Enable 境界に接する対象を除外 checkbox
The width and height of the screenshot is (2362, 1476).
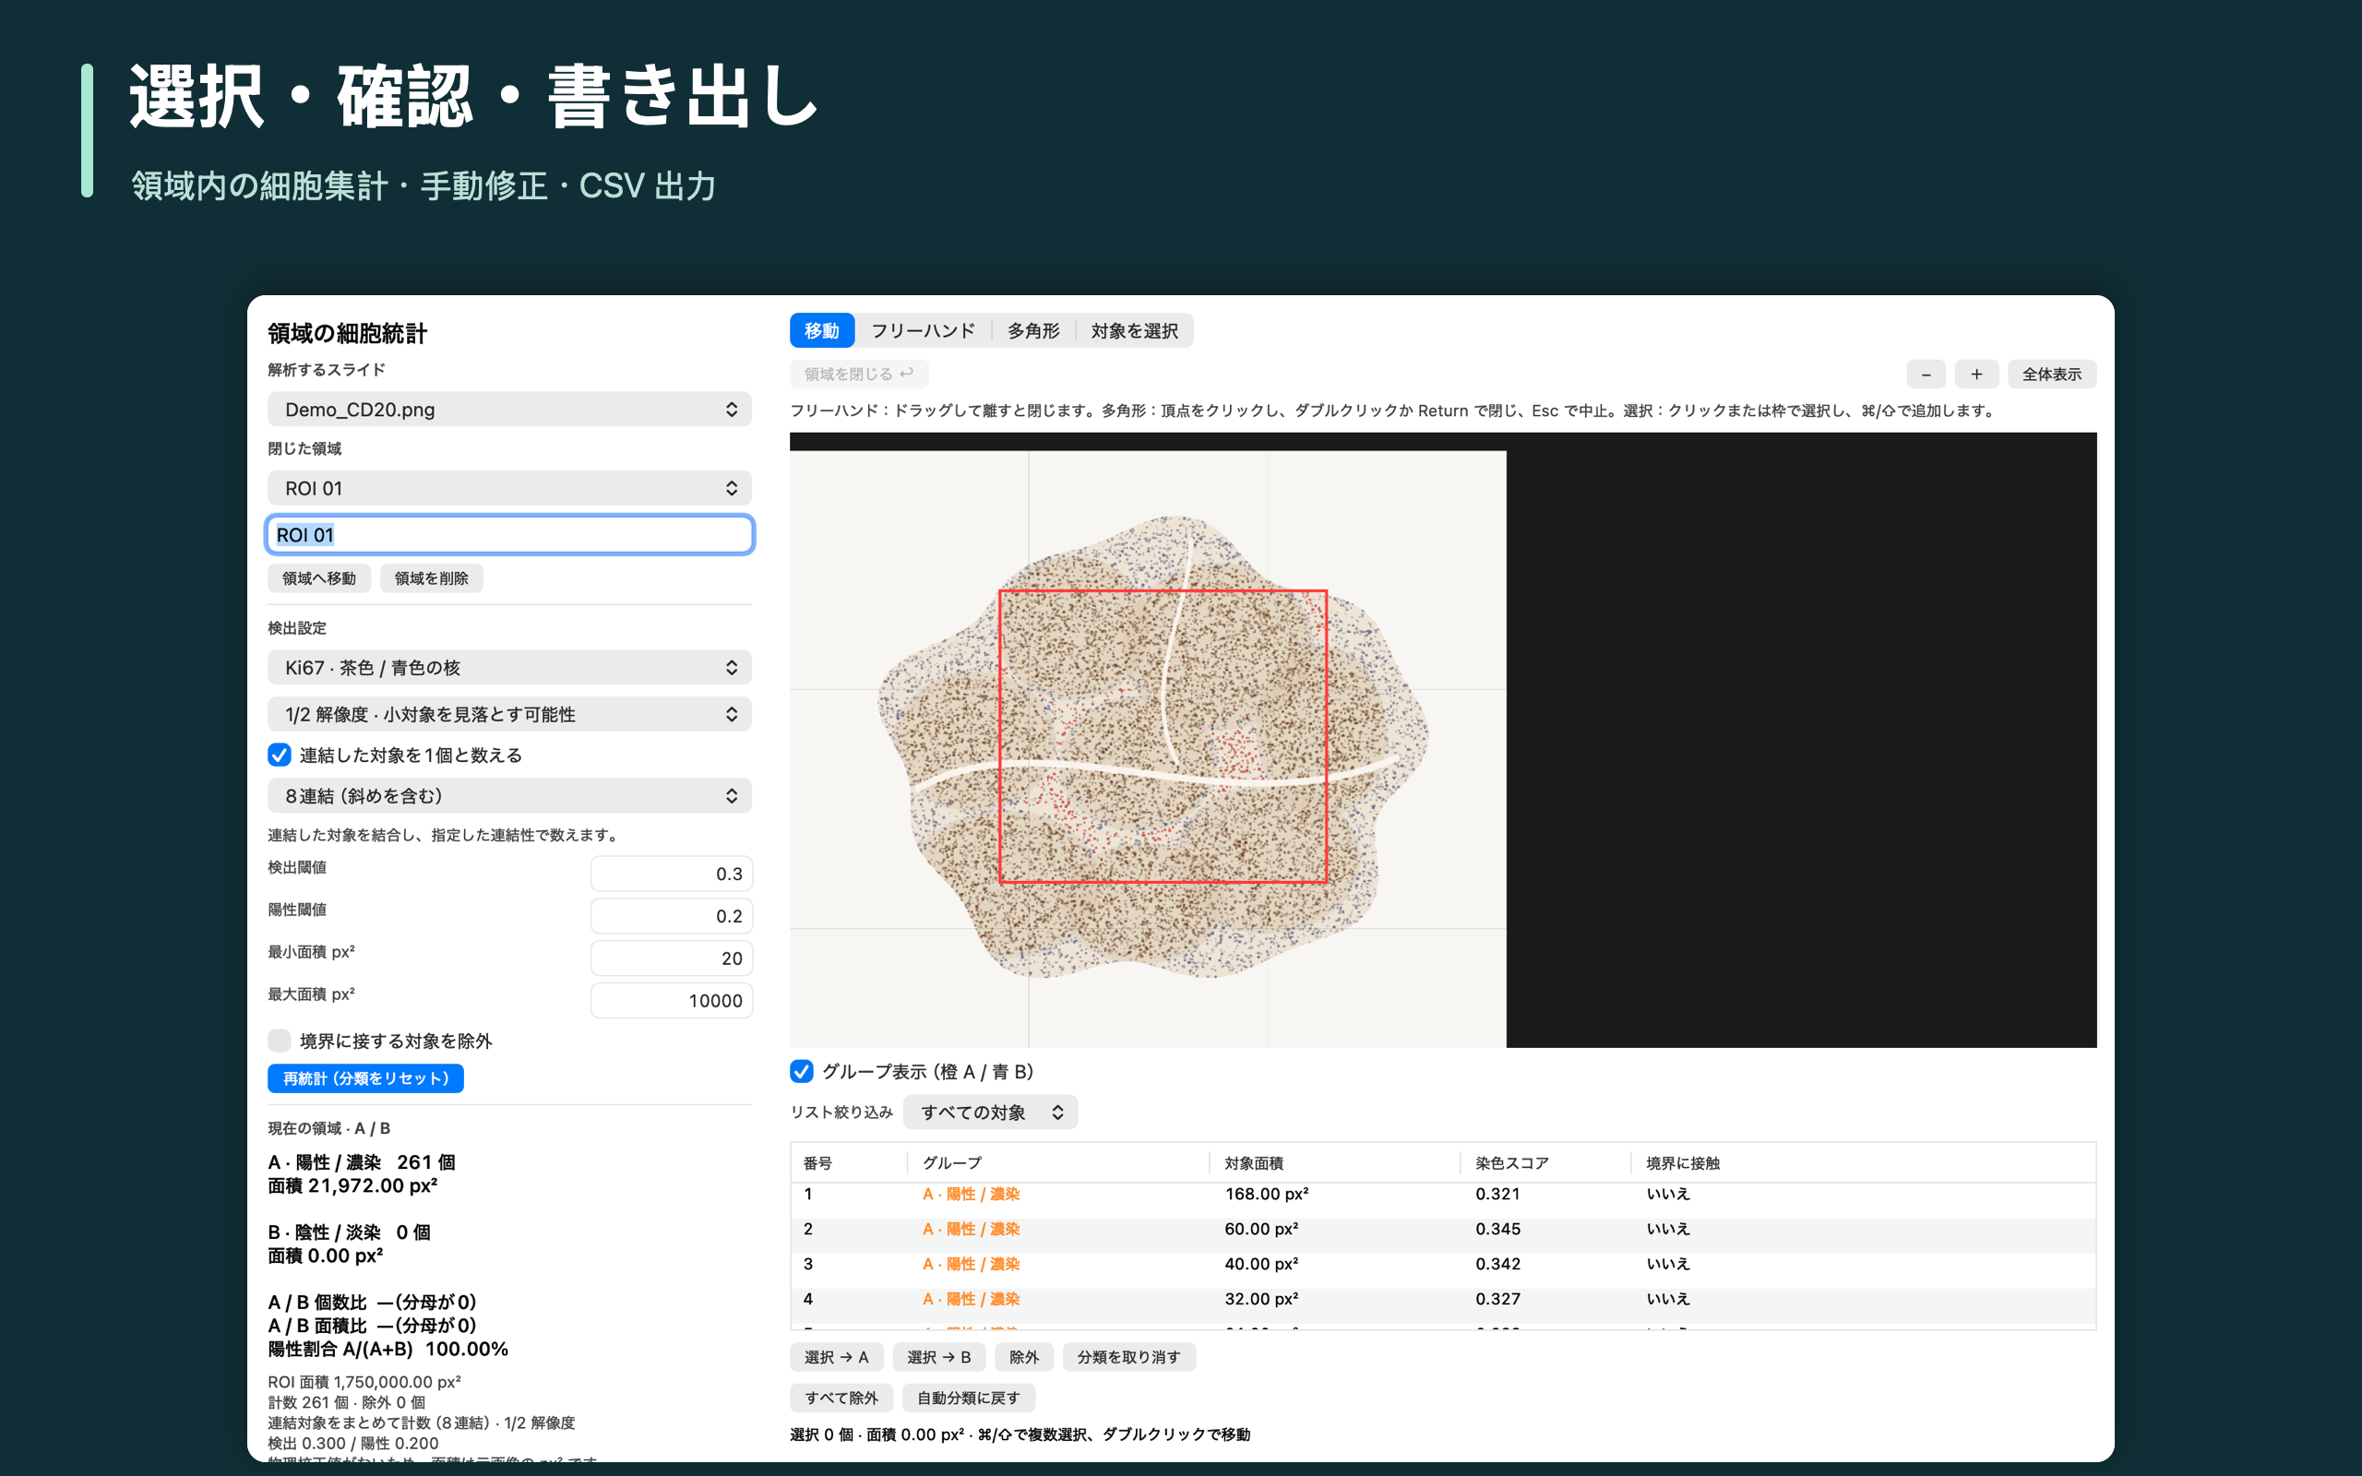click(x=280, y=1041)
